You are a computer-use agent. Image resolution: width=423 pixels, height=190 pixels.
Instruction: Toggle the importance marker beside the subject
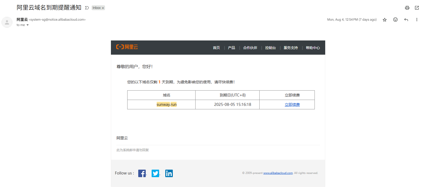click(87, 8)
